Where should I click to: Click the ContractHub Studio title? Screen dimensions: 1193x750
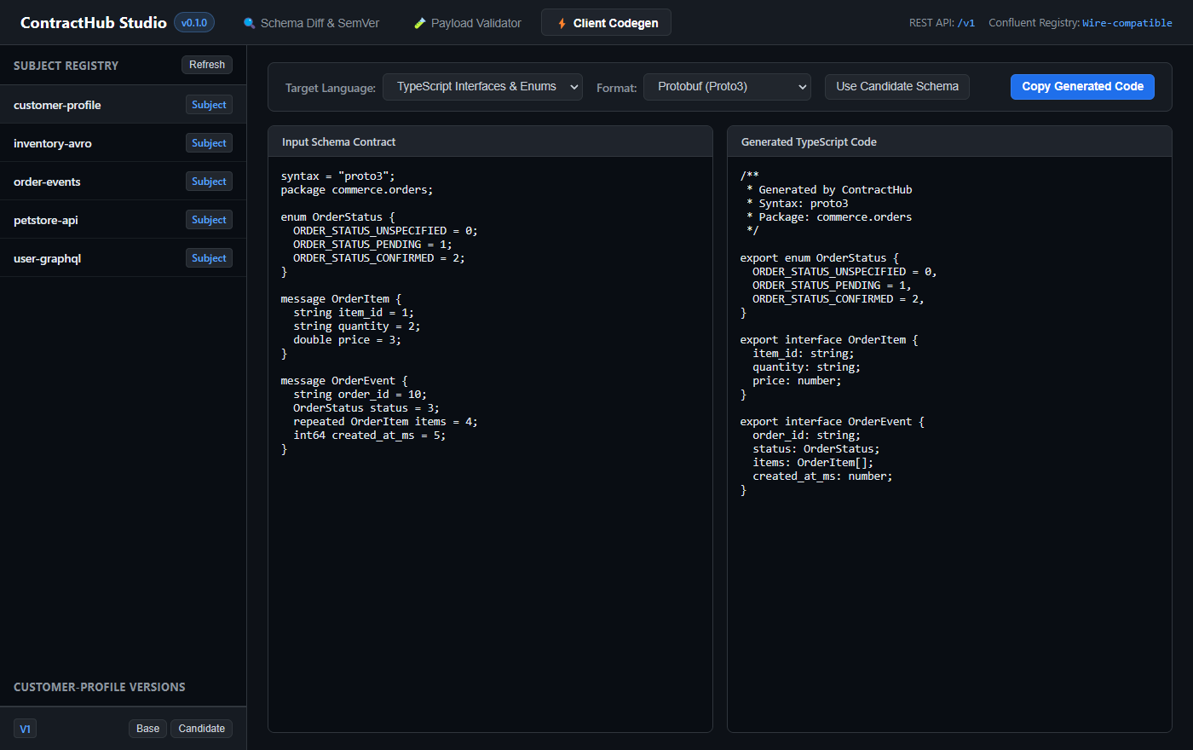point(94,23)
